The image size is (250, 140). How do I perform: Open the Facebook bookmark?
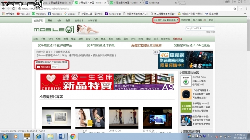(55, 14)
